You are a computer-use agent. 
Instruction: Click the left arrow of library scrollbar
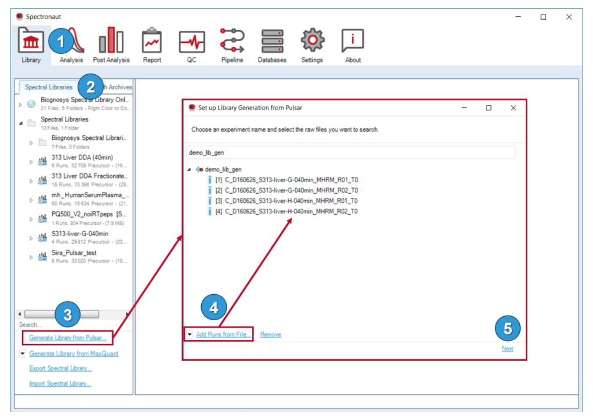coord(20,314)
